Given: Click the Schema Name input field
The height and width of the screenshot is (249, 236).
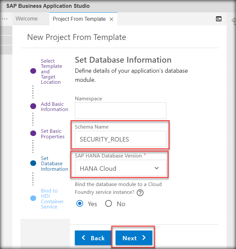Looking at the screenshot, I should tap(120, 139).
